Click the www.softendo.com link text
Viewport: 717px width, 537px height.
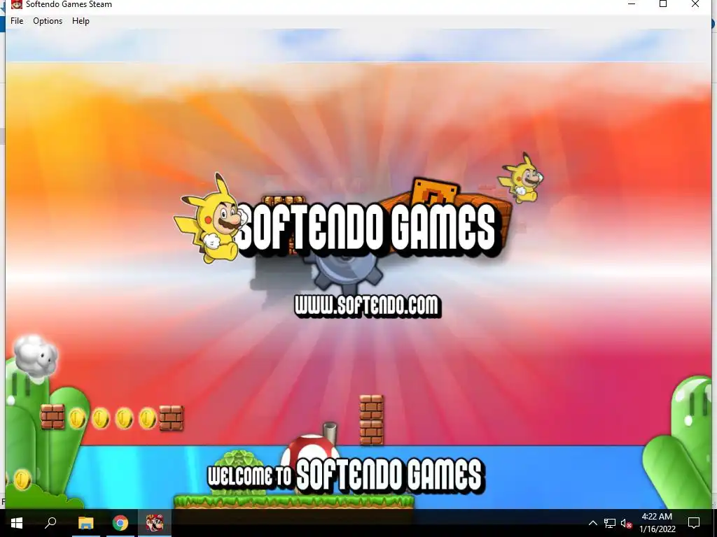tap(368, 306)
